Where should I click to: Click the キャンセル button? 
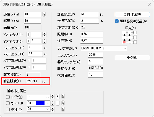point(132,57)
